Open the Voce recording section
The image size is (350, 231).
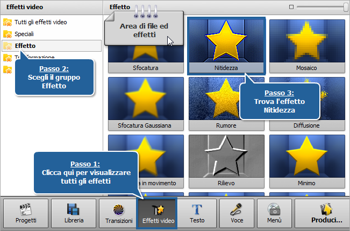(x=237, y=213)
